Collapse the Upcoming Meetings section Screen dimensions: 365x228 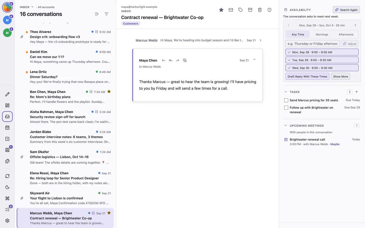point(286,126)
